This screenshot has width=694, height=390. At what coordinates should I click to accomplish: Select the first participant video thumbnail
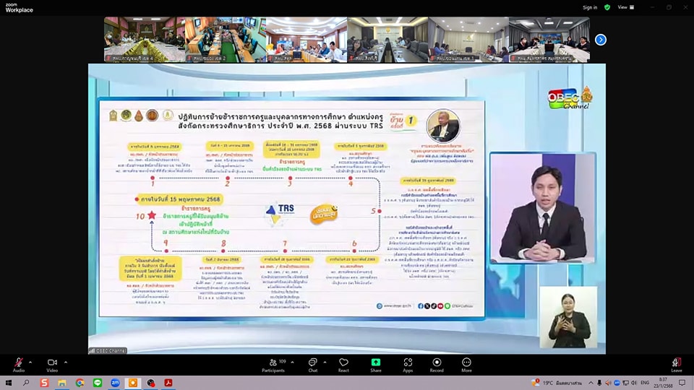coord(134,40)
